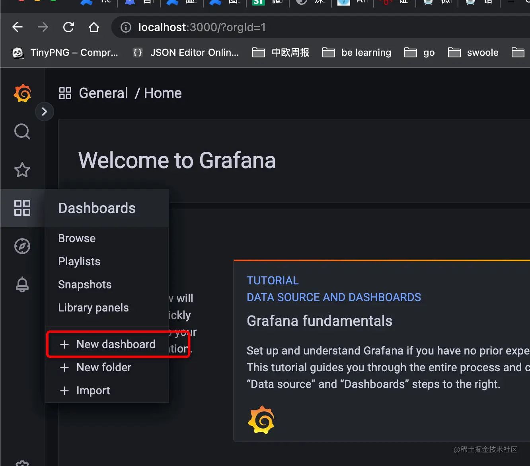
Task: Click the Dashboards menu header
Action: tap(107, 208)
